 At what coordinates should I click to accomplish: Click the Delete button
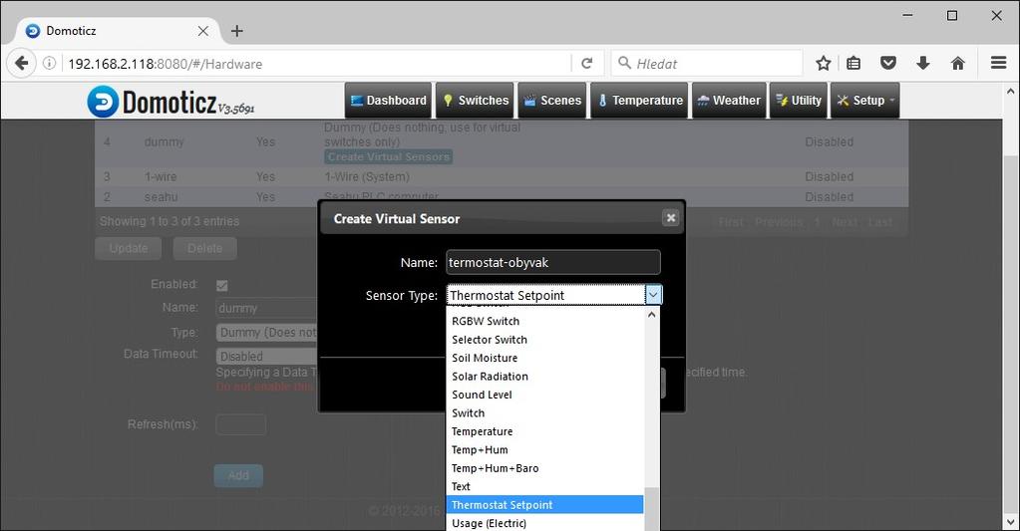[205, 248]
